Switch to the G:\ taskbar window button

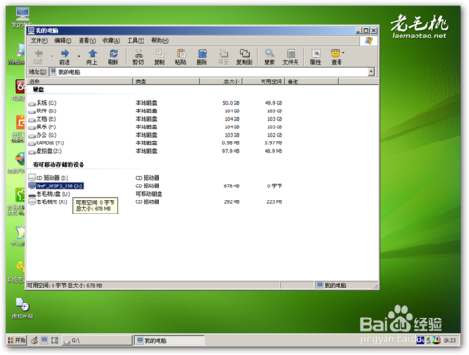point(98,340)
